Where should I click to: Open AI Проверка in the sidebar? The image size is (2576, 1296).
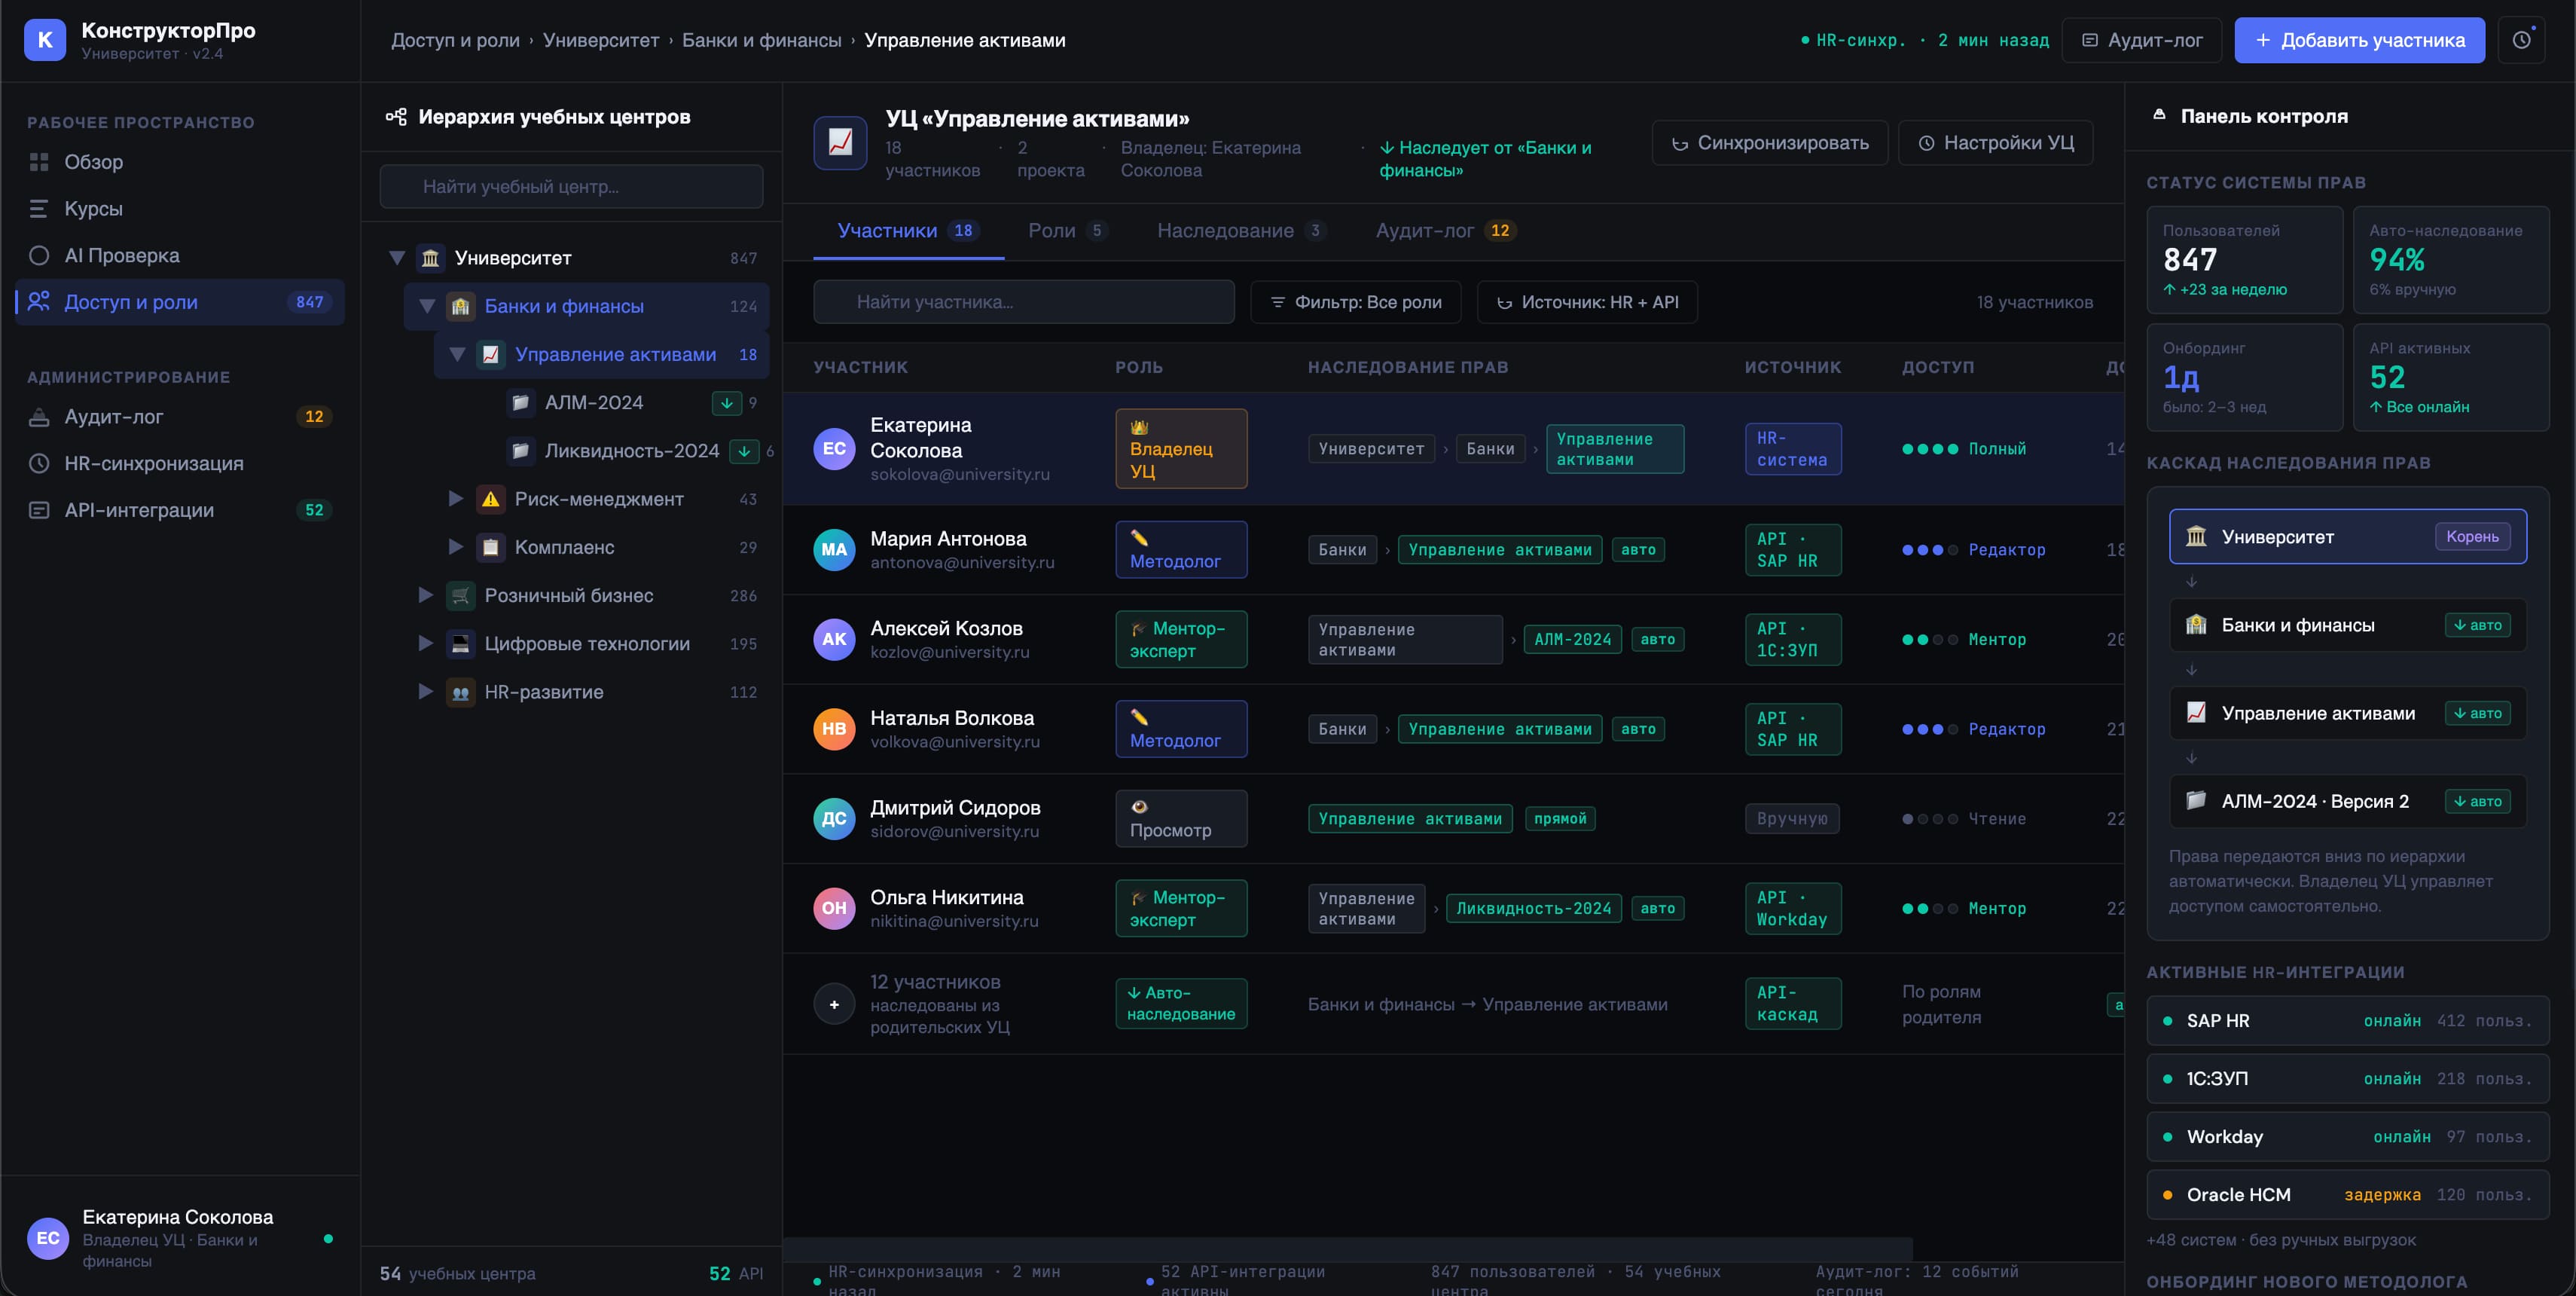point(121,255)
